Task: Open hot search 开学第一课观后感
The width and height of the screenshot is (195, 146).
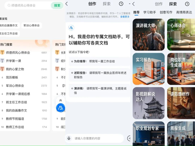Action: tap(24, 94)
